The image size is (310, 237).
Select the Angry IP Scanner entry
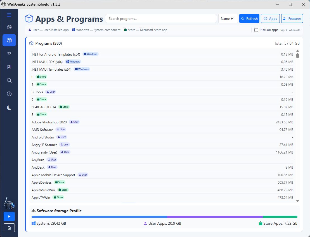pyautogui.click(x=44, y=145)
